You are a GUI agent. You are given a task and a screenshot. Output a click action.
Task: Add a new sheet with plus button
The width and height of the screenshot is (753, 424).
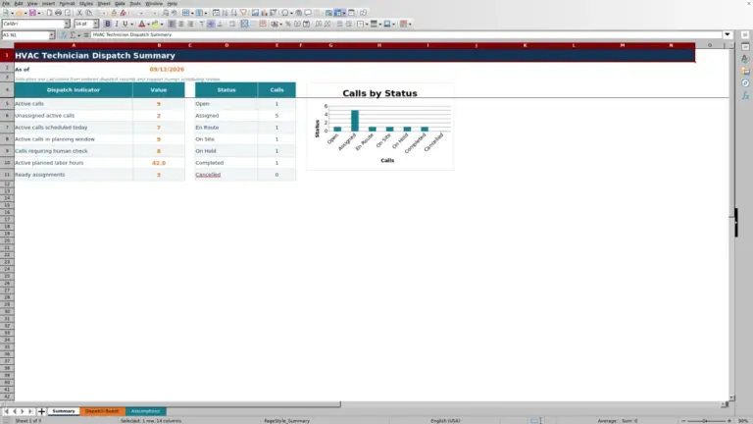41,411
